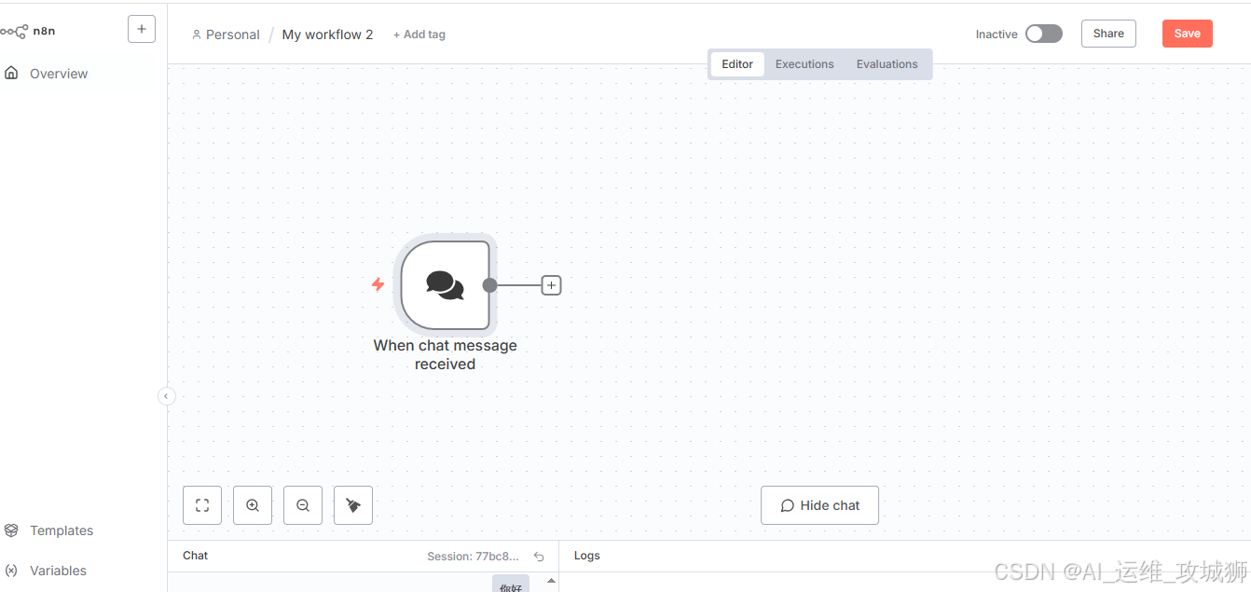Switch to the Editor tab
The width and height of the screenshot is (1251, 592).
coord(737,64)
